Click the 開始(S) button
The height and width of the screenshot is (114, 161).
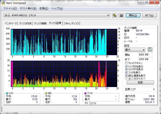tap(133, 15)
